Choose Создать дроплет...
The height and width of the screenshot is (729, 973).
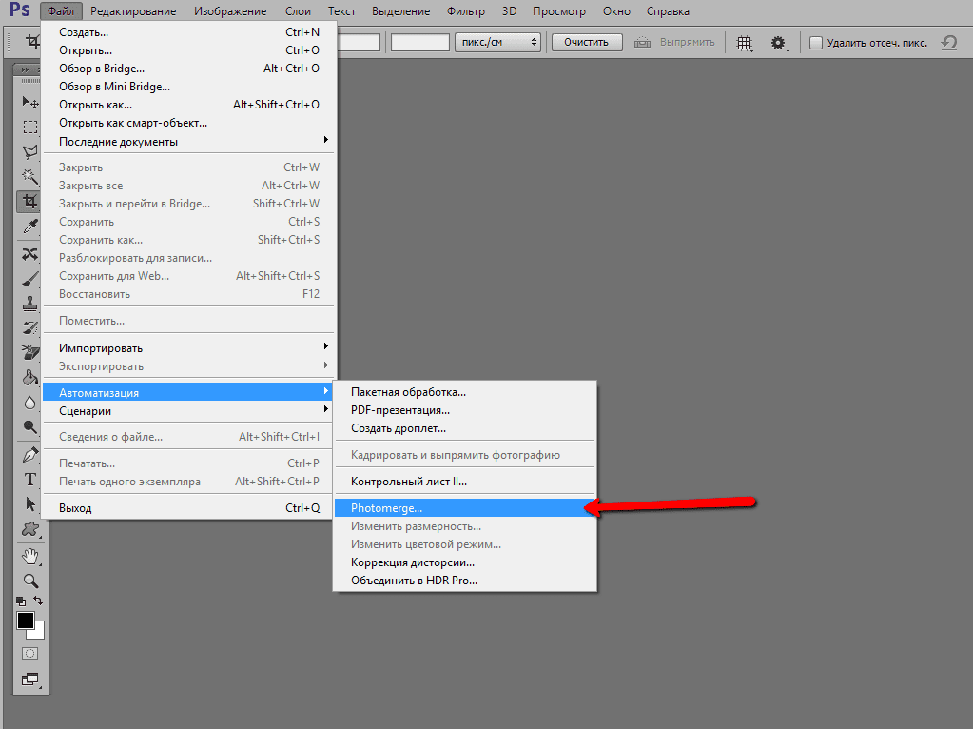(465, 428)
